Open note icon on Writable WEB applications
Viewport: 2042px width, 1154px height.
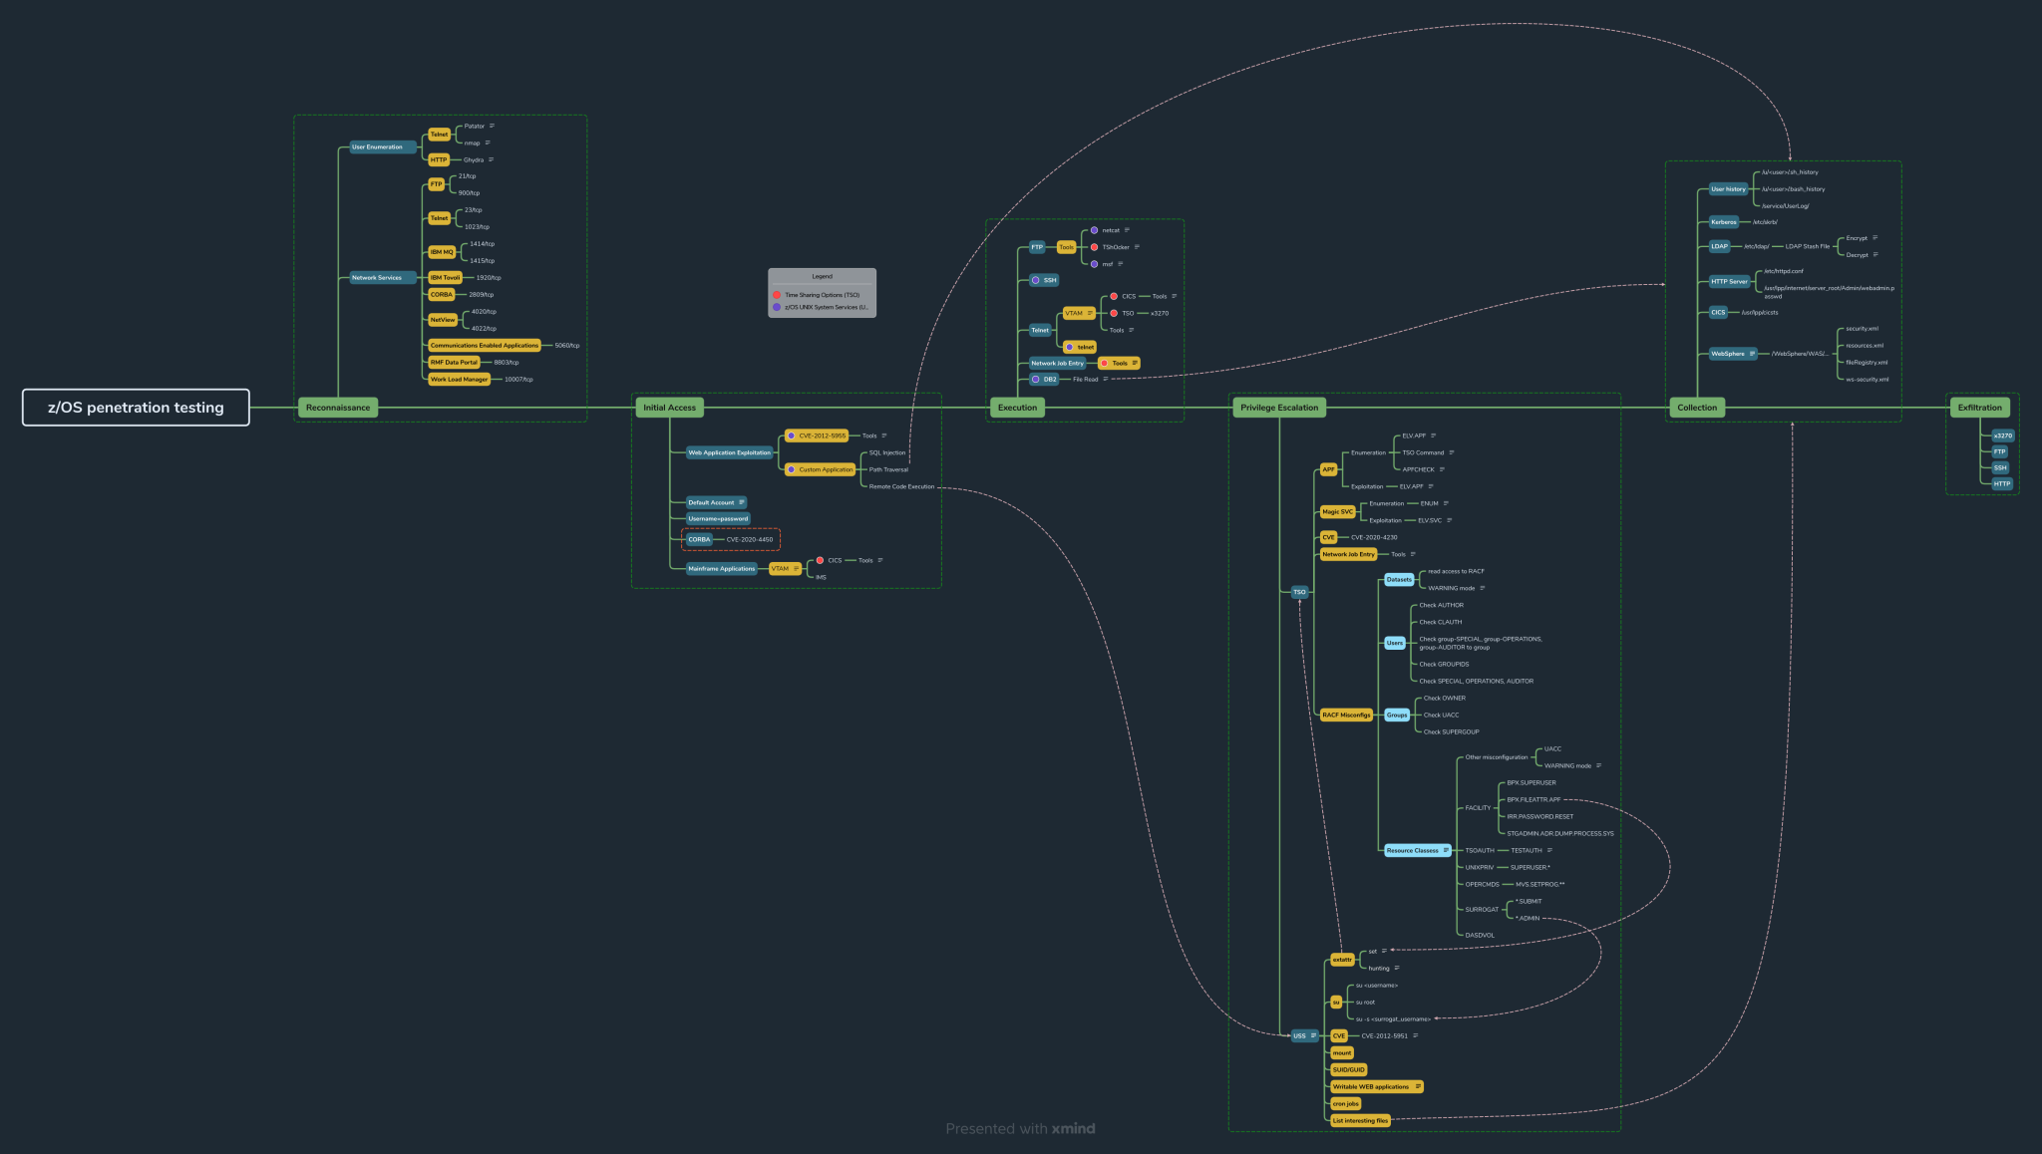(x=1417, y=1086)
